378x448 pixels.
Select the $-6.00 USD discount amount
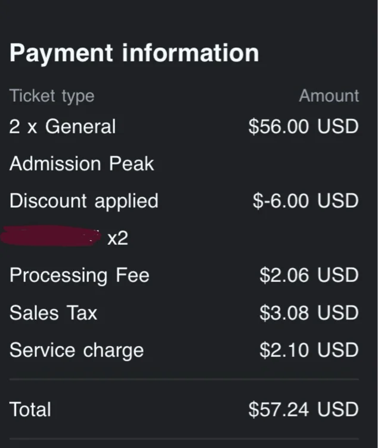(305, 201)
